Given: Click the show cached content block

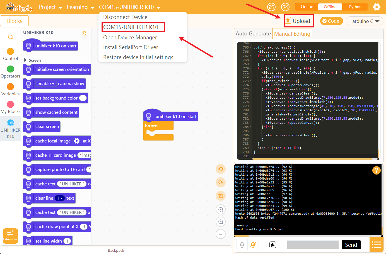Looking at the screenshot, I should [52, 112].
